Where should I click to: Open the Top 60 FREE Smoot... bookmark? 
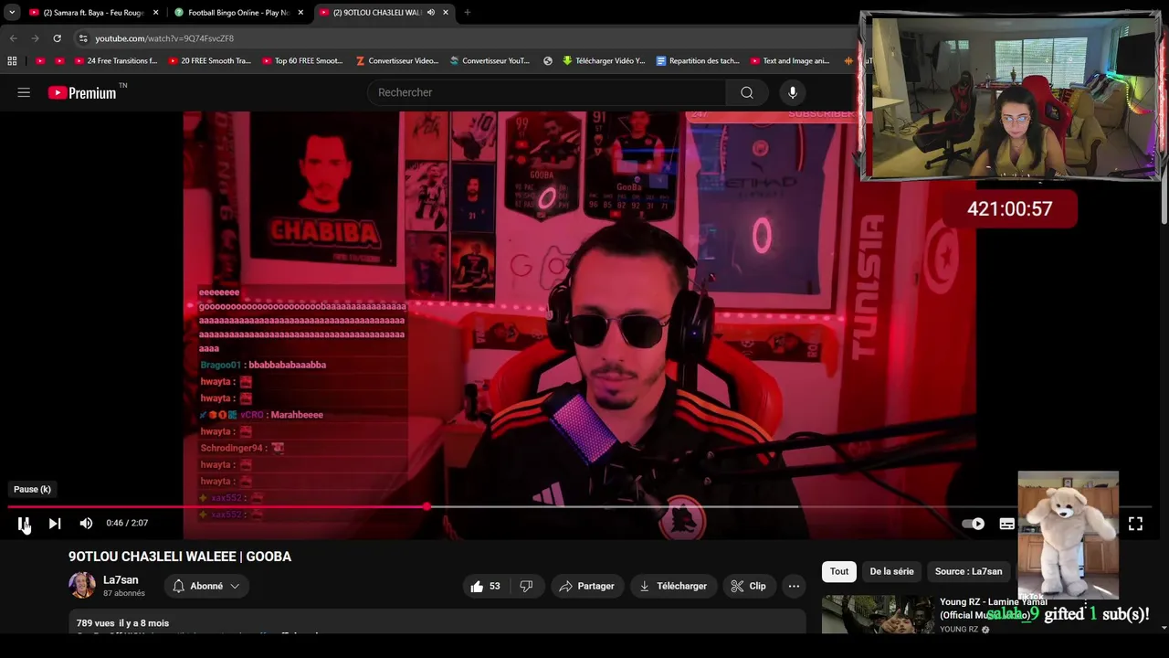pos(302,61)
